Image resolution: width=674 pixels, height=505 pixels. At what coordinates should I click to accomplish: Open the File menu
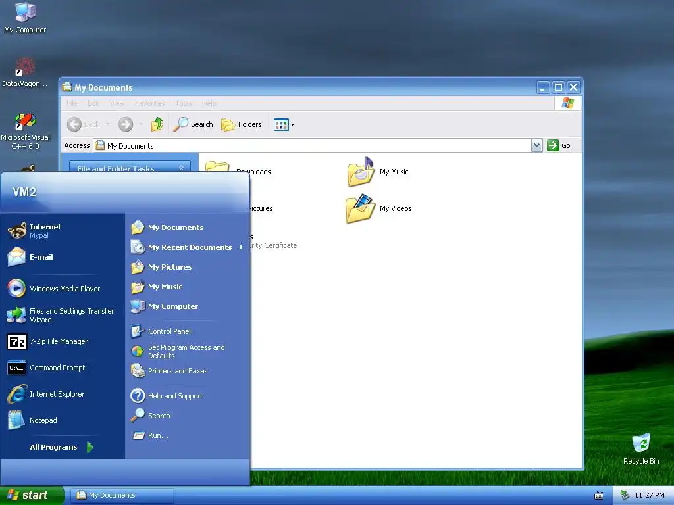pos(72,103)
